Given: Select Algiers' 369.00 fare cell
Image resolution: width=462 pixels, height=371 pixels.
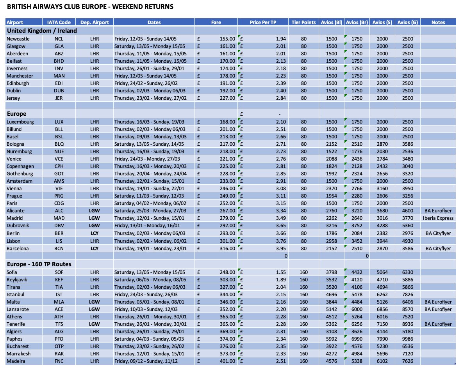Looking at the screenshot, I should 216,331.
